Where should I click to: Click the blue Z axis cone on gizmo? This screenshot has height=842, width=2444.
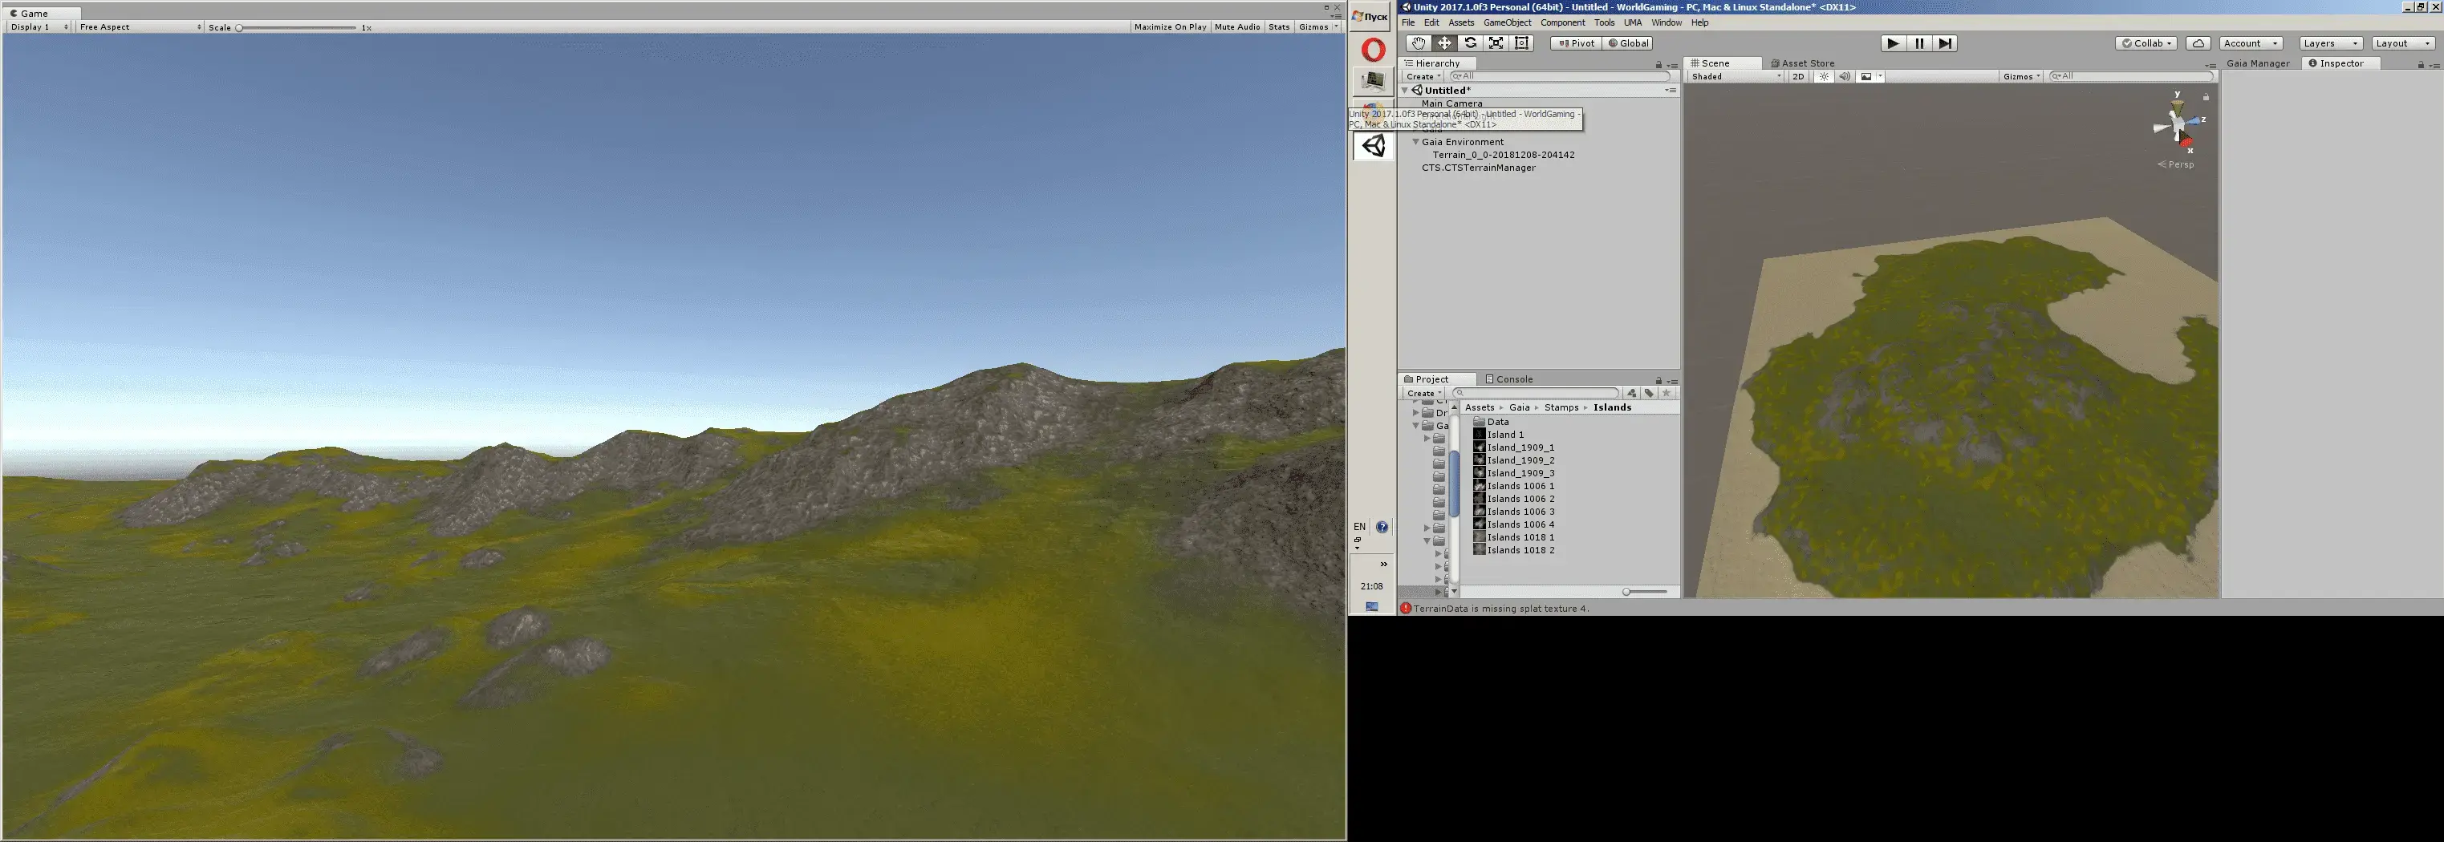click(2193, 121)
